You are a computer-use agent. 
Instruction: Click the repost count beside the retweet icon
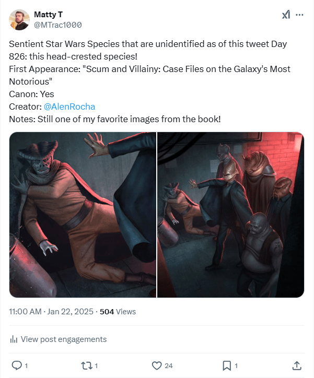(x=96, y=365)
